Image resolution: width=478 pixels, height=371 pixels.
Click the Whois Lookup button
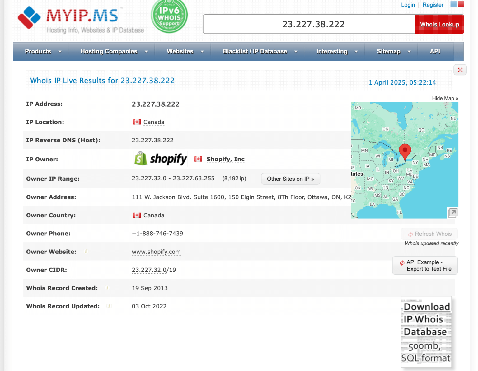(x=439, y=24)
